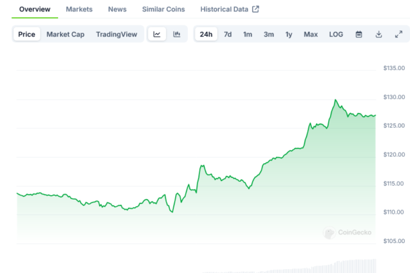Select the 24h time range
Screen dimensions: 410x273
click(x=206, y=35)
